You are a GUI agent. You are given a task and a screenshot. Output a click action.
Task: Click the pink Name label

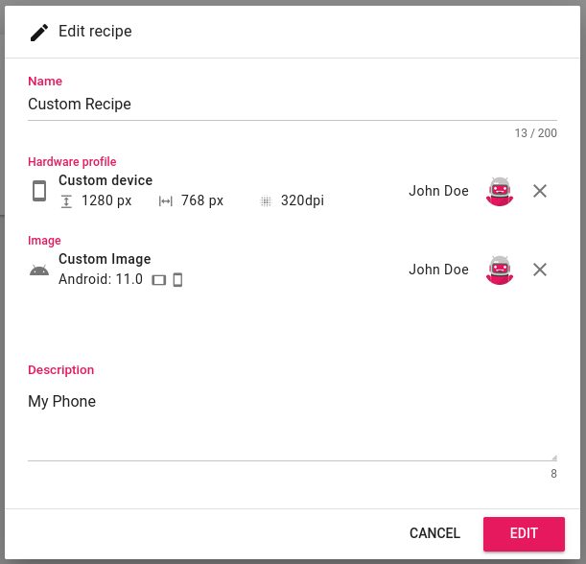45,82
